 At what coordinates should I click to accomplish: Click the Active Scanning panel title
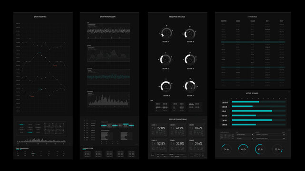[252, 94]
